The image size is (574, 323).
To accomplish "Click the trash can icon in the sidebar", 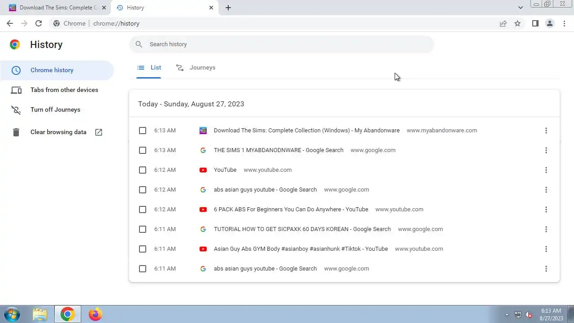I will (x=16, y=132).
